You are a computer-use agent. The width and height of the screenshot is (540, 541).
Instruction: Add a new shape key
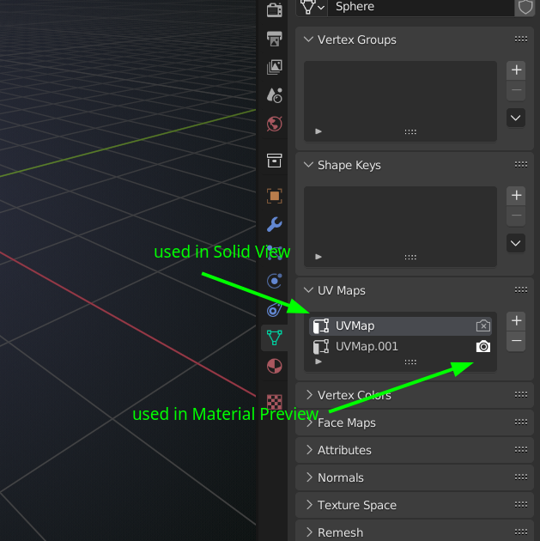pos(516,196)
